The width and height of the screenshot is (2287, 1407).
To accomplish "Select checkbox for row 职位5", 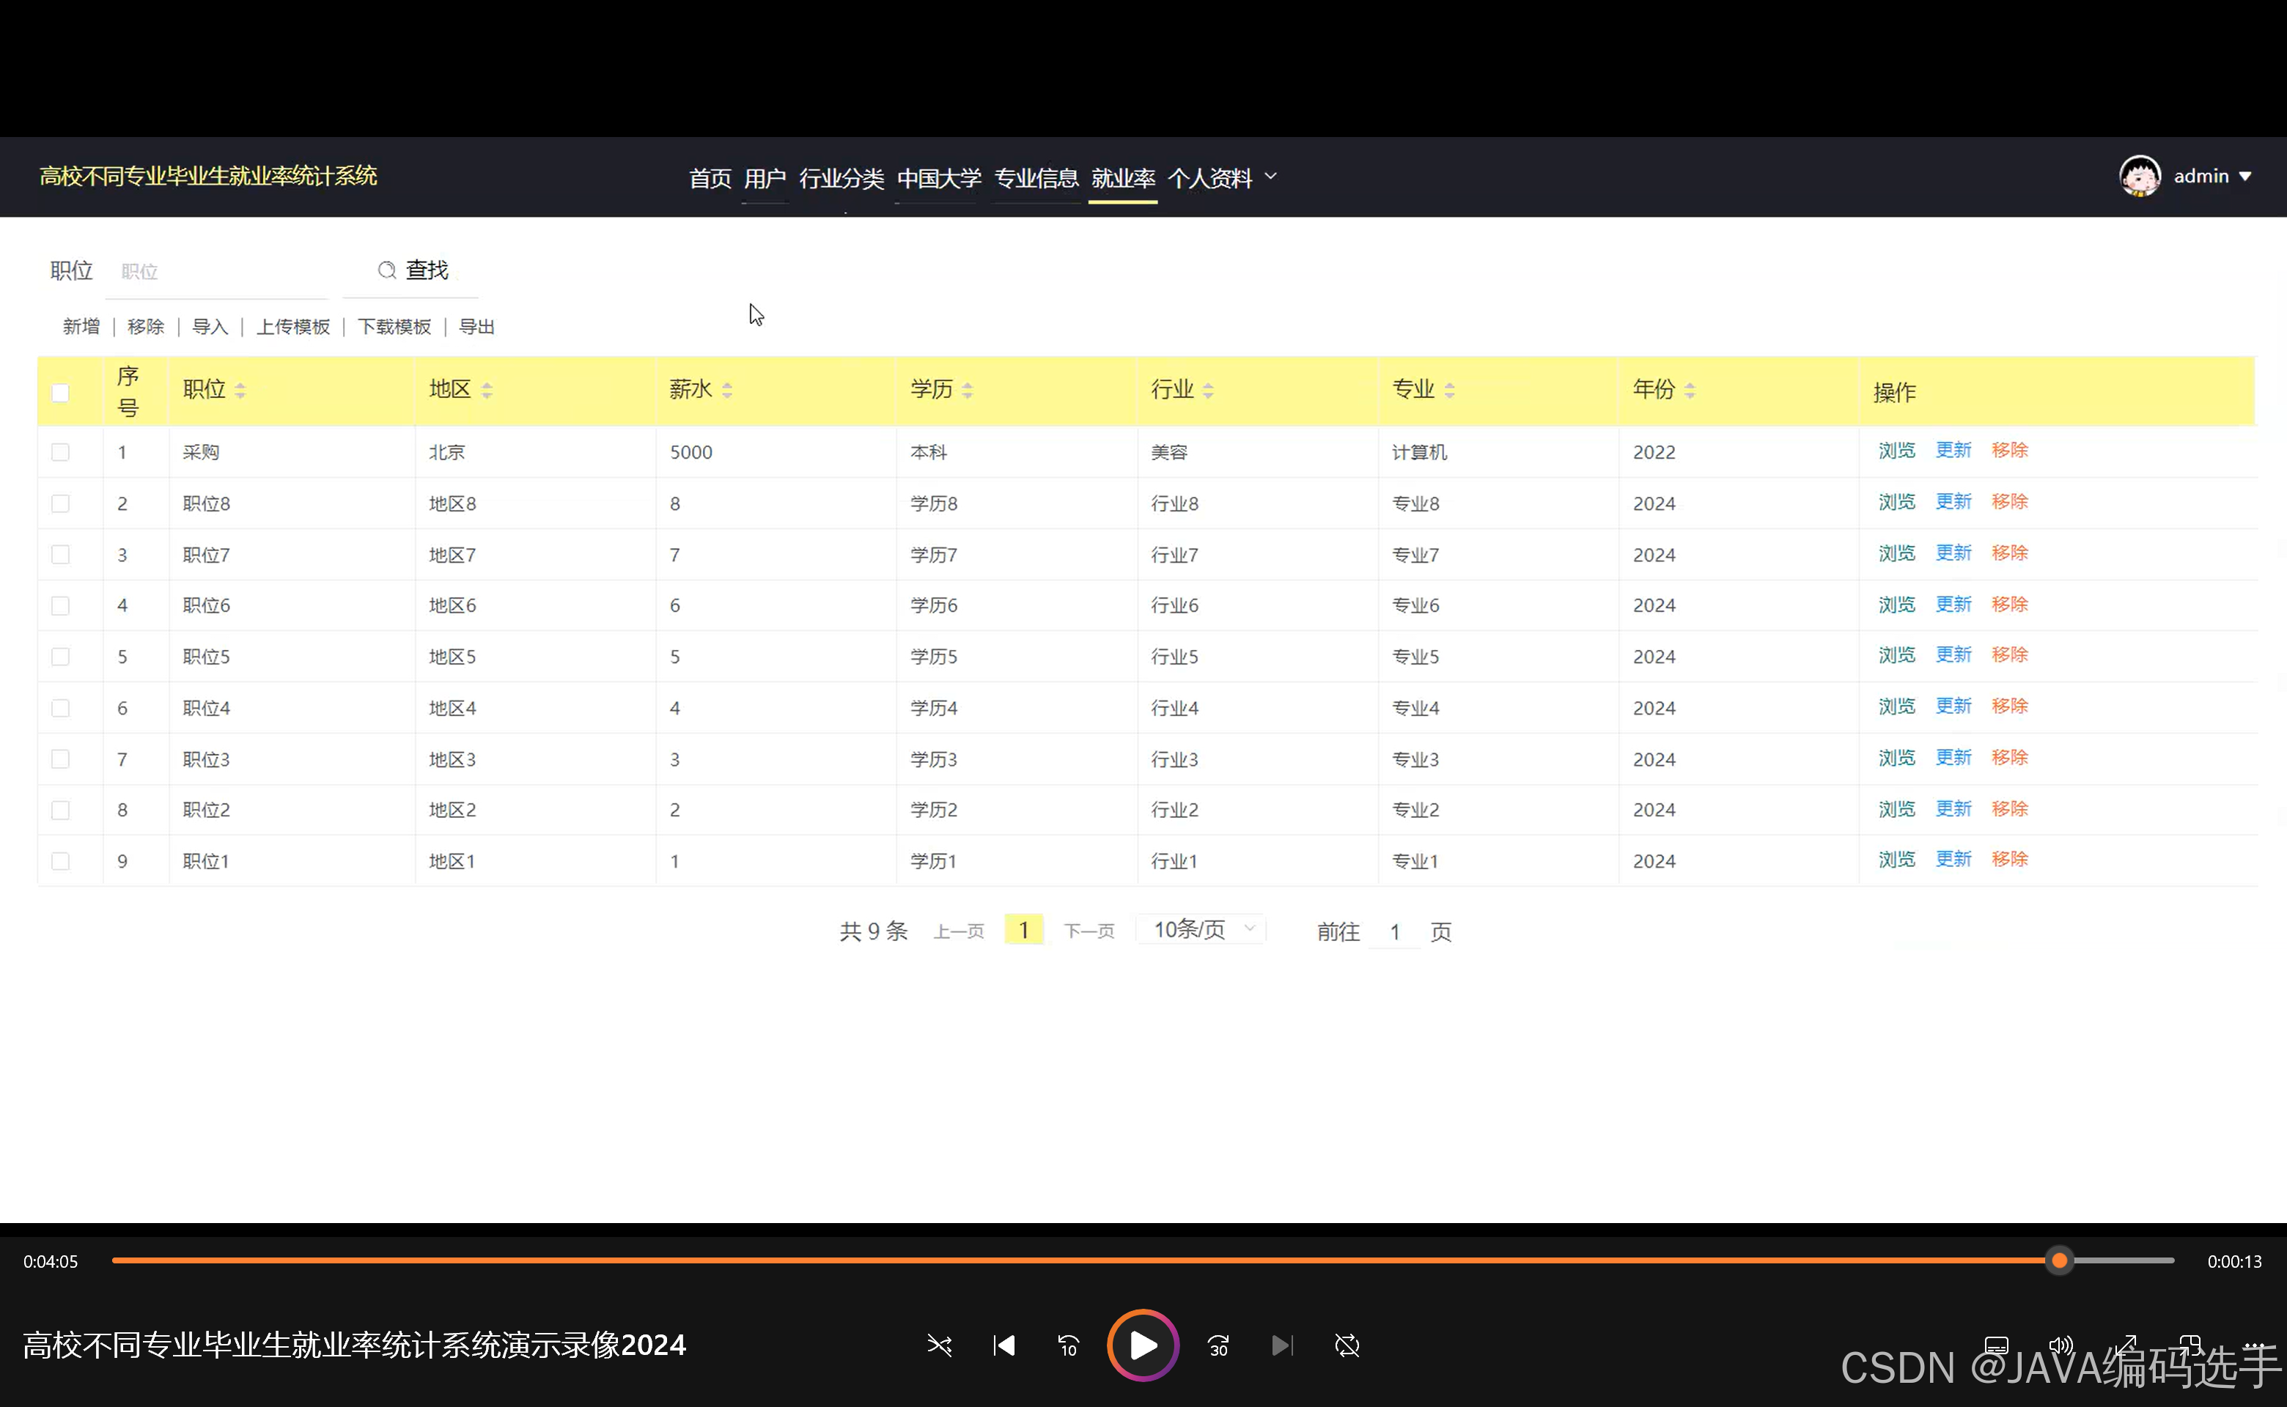I will (x=61, y=657).
